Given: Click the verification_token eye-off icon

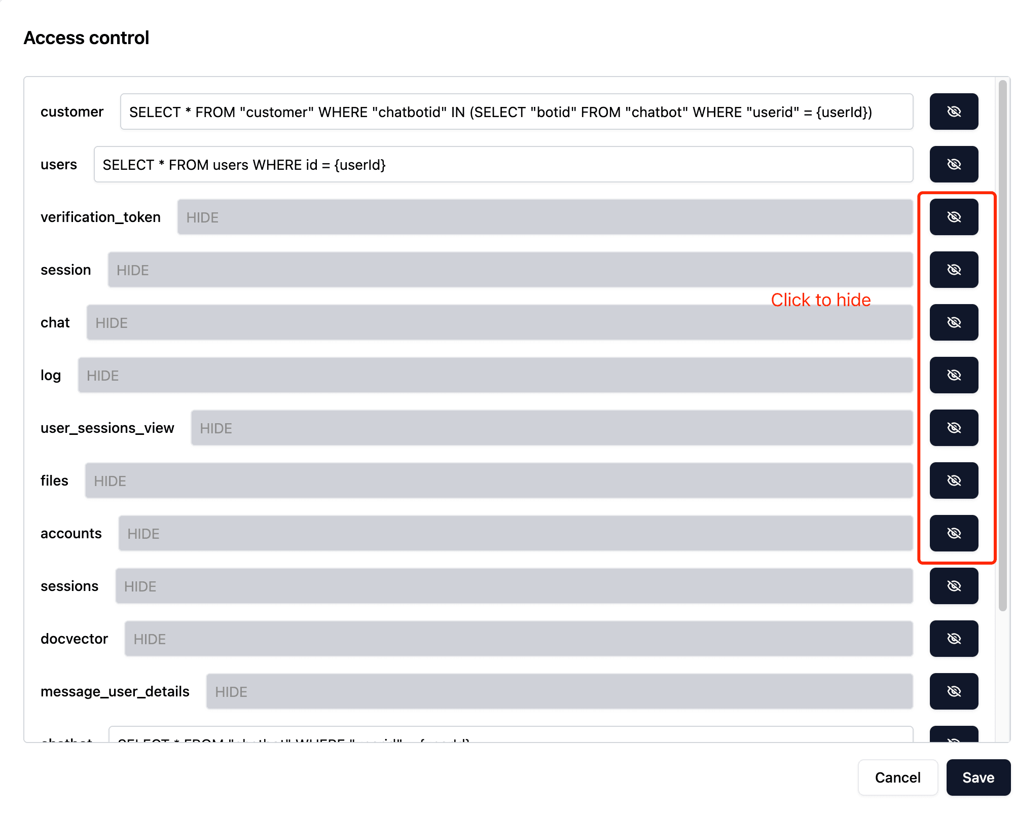Looking at the screenshot, I should point(953,217).
